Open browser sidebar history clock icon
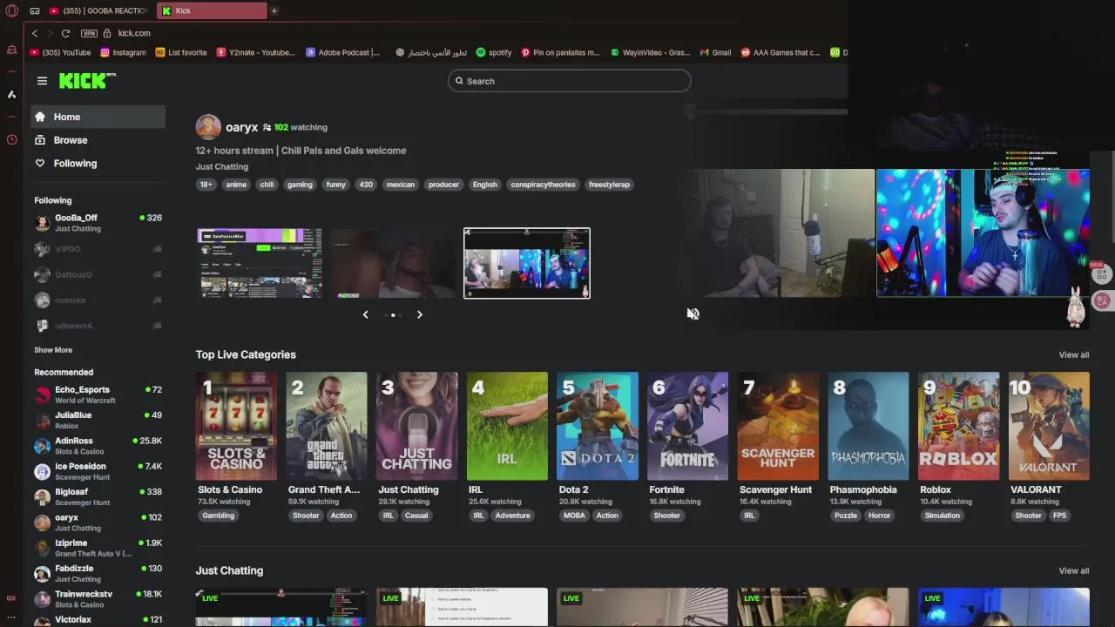 pos(11,139)
